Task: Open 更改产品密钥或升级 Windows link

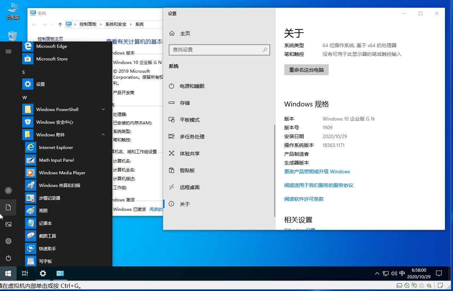Action: click(x=317, y=172)
